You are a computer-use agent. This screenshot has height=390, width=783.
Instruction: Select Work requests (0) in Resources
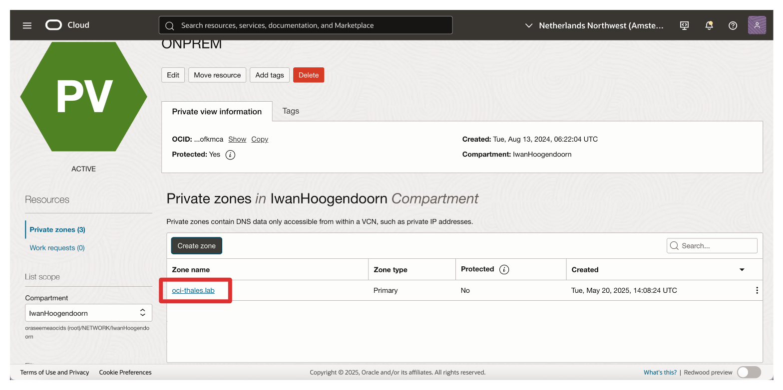57,248
